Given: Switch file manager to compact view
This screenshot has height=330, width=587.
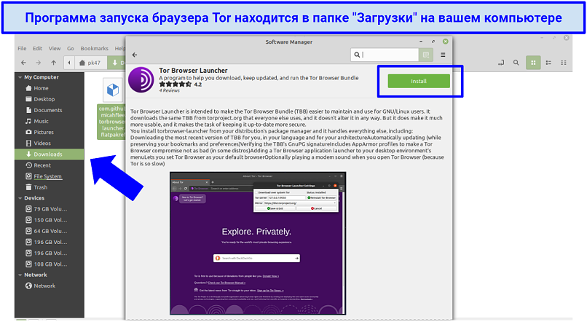Looking at the screenshot, I should [x=564, y=63].
